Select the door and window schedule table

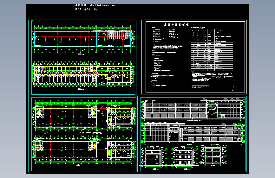click(x=212, y=50)
